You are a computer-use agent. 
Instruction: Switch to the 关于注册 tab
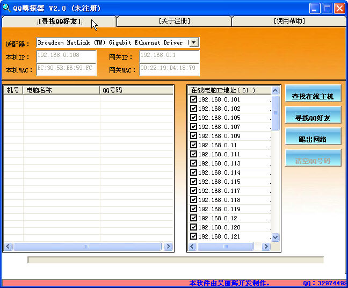[174, 21]
